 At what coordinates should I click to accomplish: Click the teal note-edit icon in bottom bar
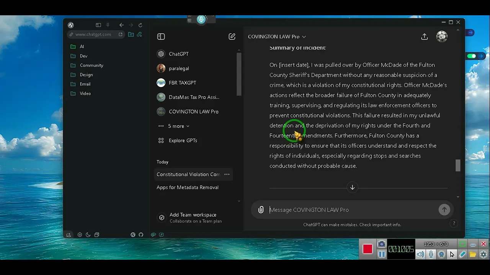coord(162,235)
